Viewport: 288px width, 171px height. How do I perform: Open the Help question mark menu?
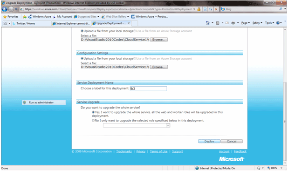click(x=279, y=23)
